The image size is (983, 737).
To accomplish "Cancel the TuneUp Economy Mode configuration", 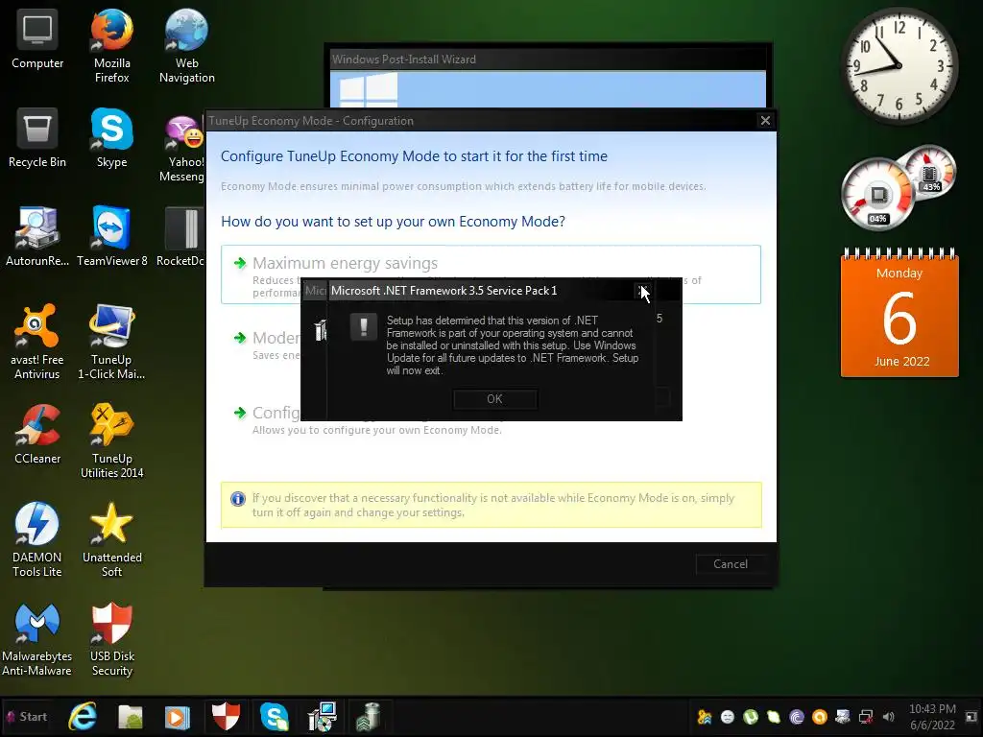I will 731,564.
